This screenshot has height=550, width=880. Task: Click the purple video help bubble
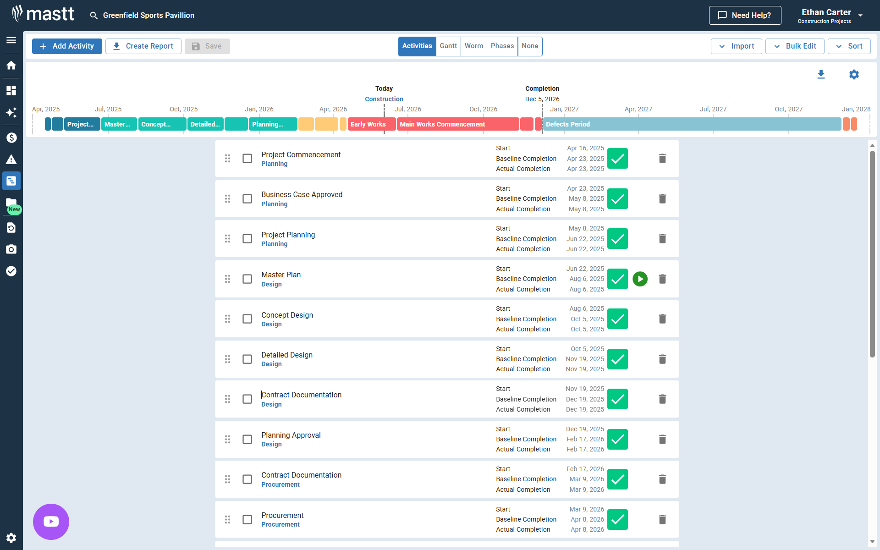[x=51, y=522]
